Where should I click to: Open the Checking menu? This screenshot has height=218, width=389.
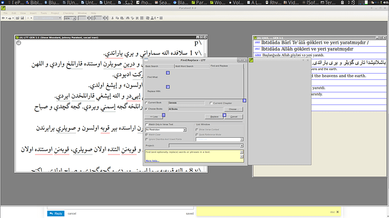[x=68, y=13]
